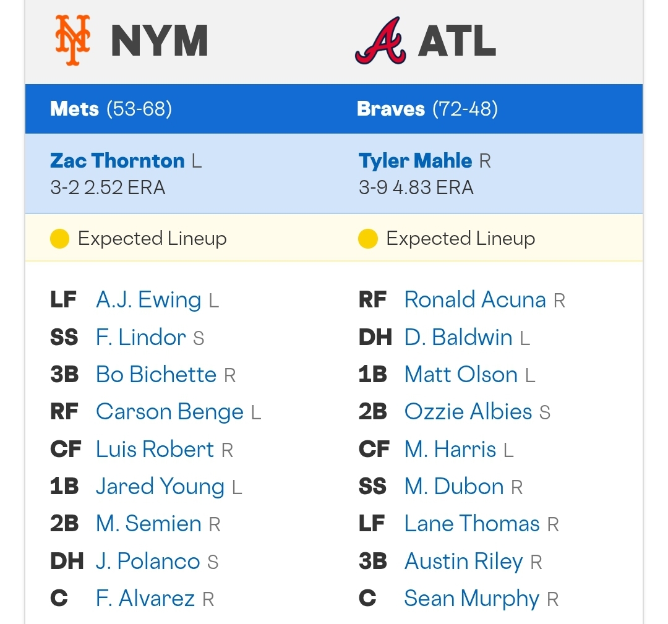
Task: Click M. Harris center fielder link
Action: 450,449
